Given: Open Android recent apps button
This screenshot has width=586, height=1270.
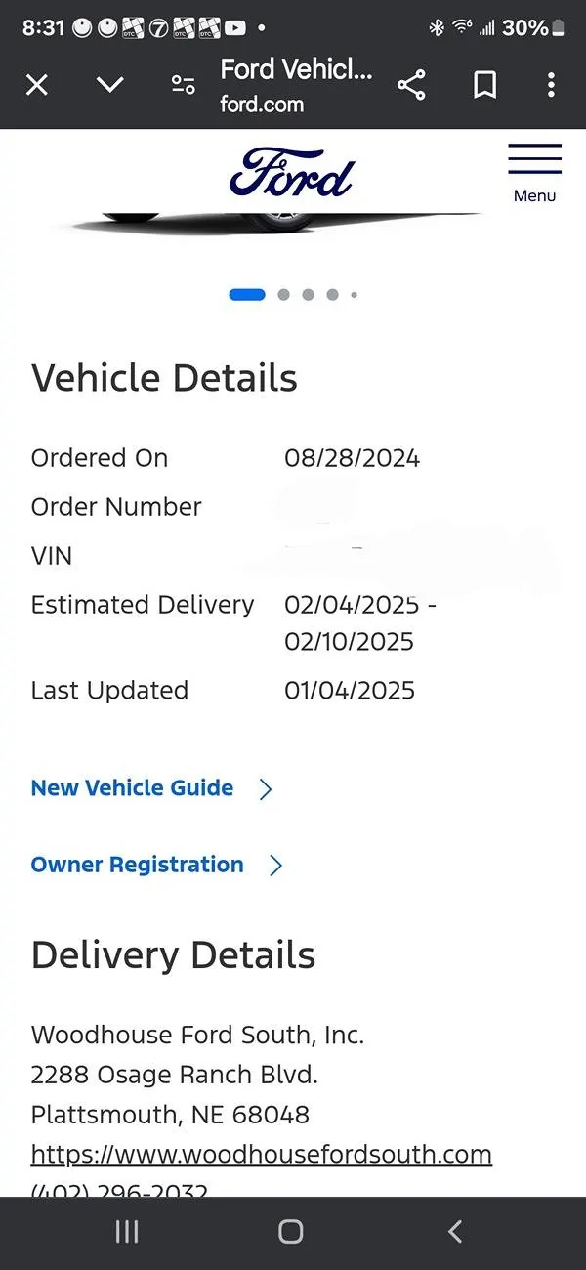Looking at the screenshot, I should pos(127,1232).
